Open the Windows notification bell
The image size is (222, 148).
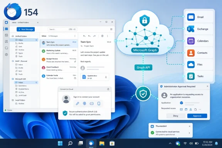[216, 143]
